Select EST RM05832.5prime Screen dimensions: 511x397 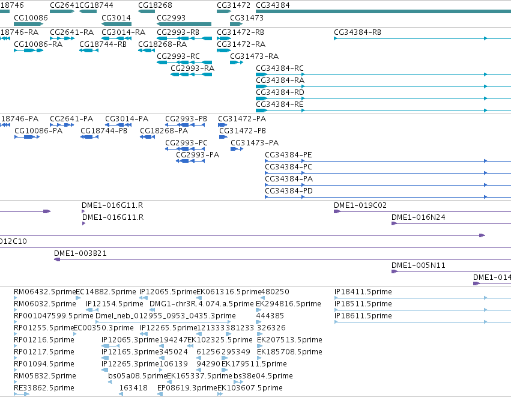(x=16, y=383)
